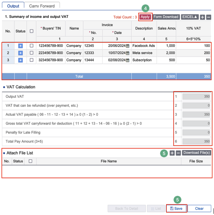Click the Buyers' TIN cell 223456789-900

pyautogui.click(x=51, y=53)
